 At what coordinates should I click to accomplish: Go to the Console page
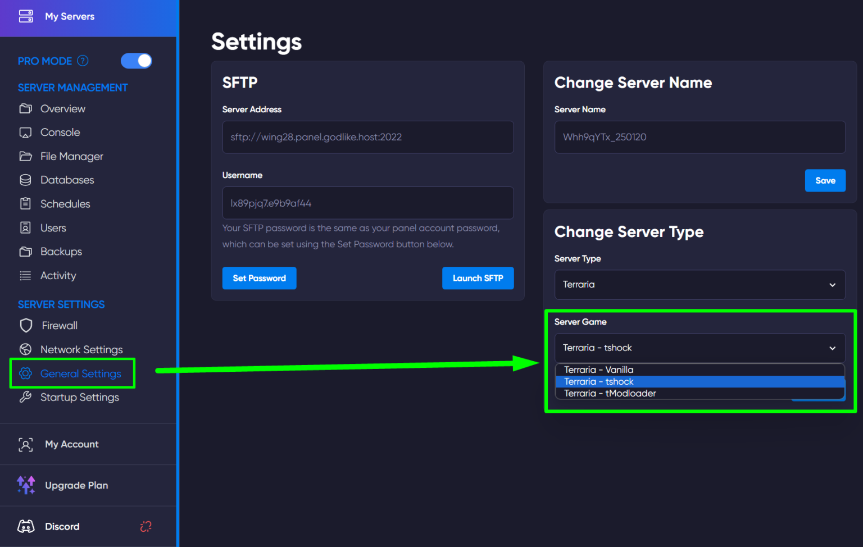click(60, 133)
